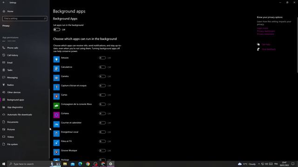Toggle background access for Calculatrice
This screenshot has height=167, width=298.
pyautogui.click(x=102, y=67)
